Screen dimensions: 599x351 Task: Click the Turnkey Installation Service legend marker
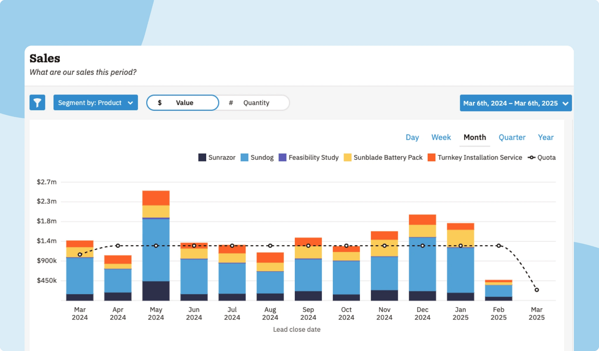coord(432,158)
